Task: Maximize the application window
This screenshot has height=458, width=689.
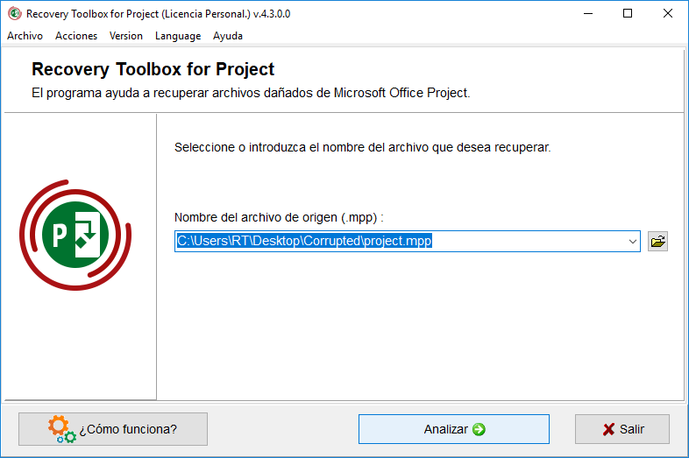Action: pos(628,14)
